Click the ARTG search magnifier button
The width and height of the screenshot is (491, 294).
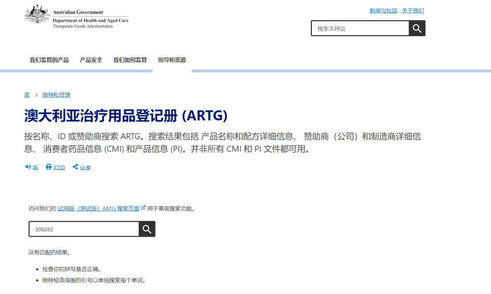pyautogui.click(x=147, y=229)
